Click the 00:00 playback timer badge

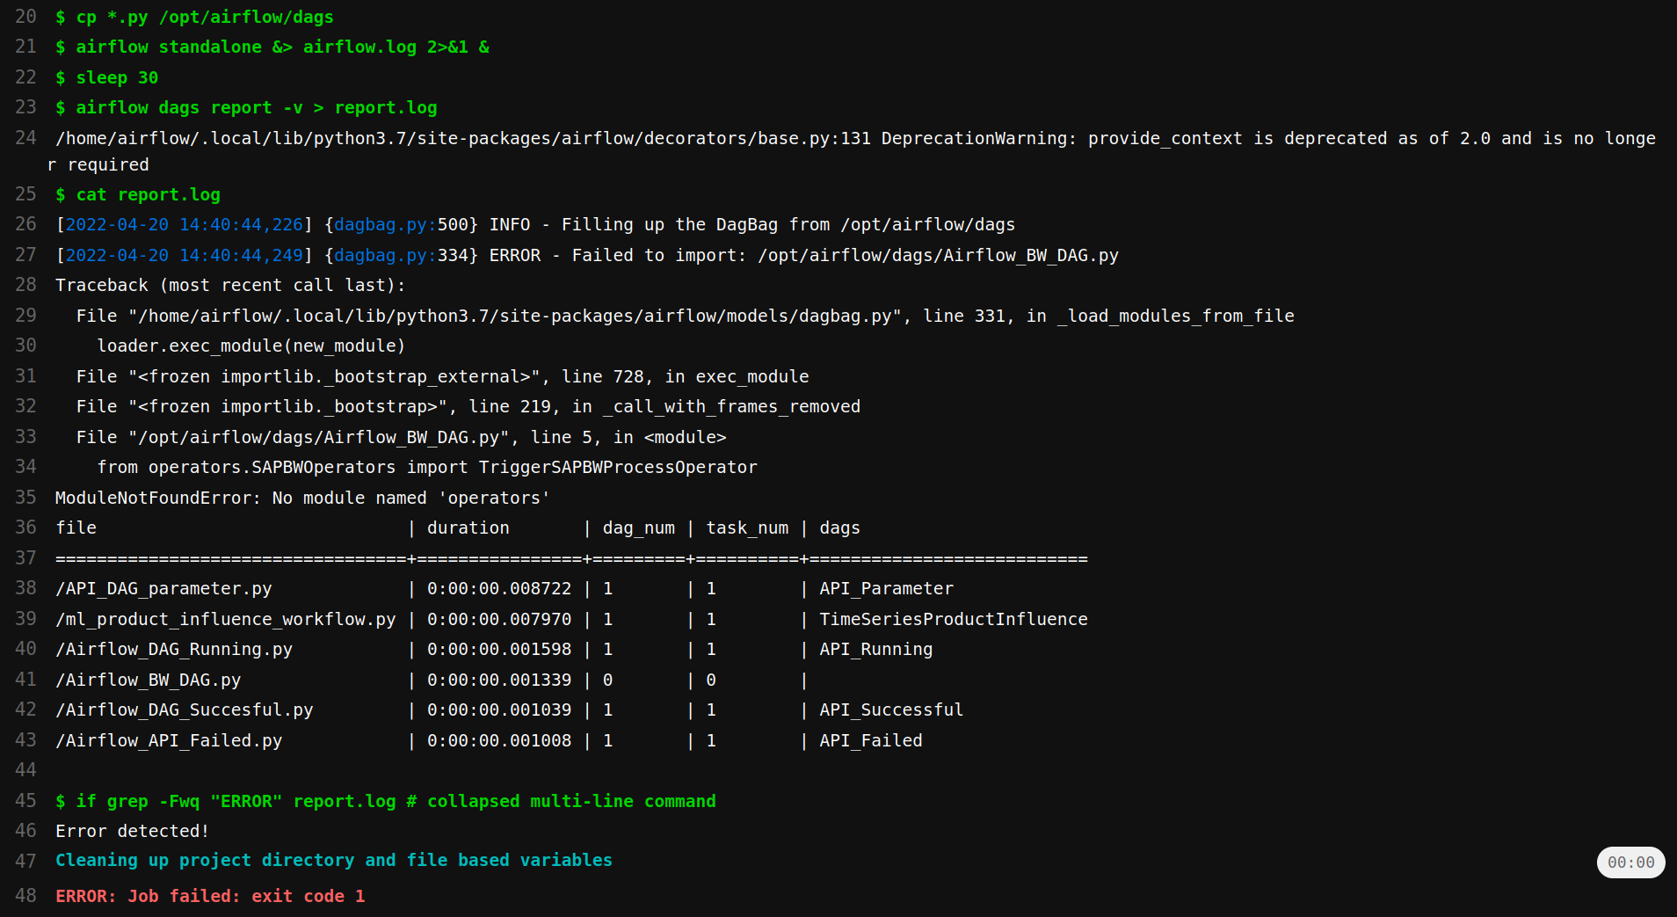[x=1630, y=862]
